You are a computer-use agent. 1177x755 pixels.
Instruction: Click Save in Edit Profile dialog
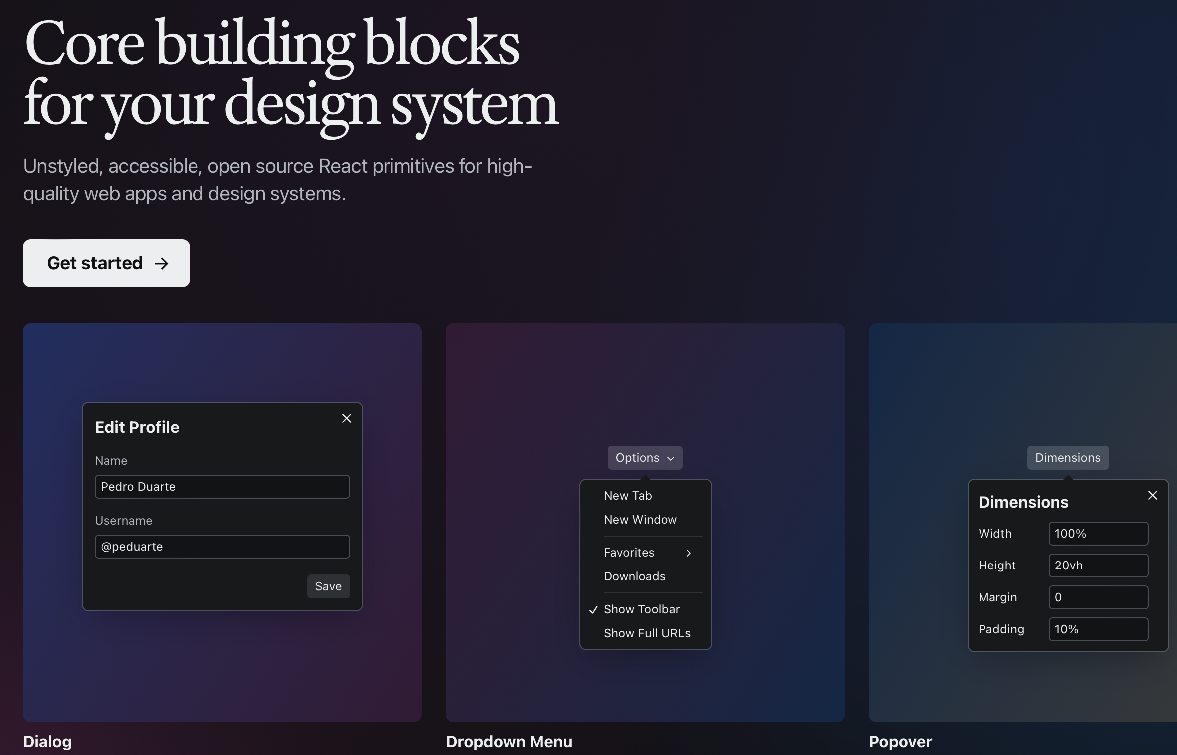click(328, 586)
